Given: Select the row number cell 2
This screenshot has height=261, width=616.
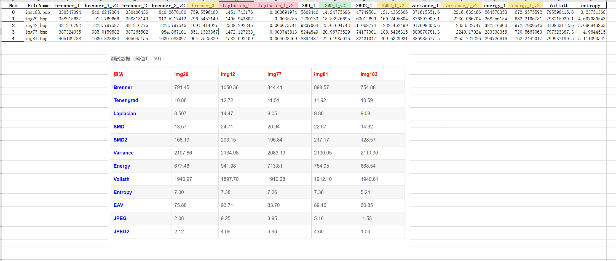Looking at the screenshot, I should click(13, 25).
